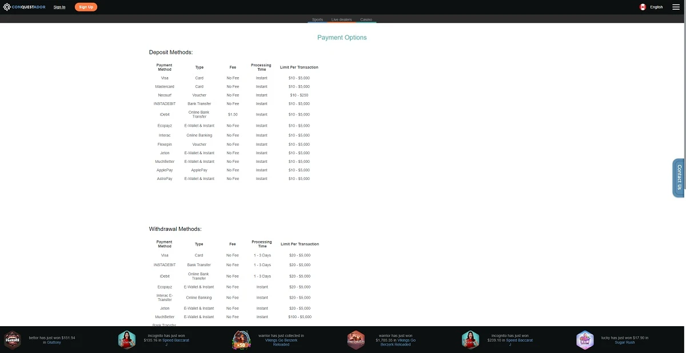The image size is (686, 353).
Task: Select the Processing Time header in Withdrawal table
Action: 262,244
